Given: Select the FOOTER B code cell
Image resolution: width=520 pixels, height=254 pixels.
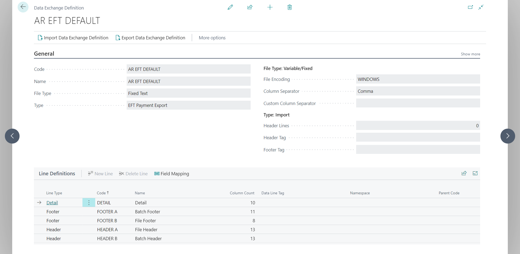Looking at the screenshot, I should (x=107, y=221).
